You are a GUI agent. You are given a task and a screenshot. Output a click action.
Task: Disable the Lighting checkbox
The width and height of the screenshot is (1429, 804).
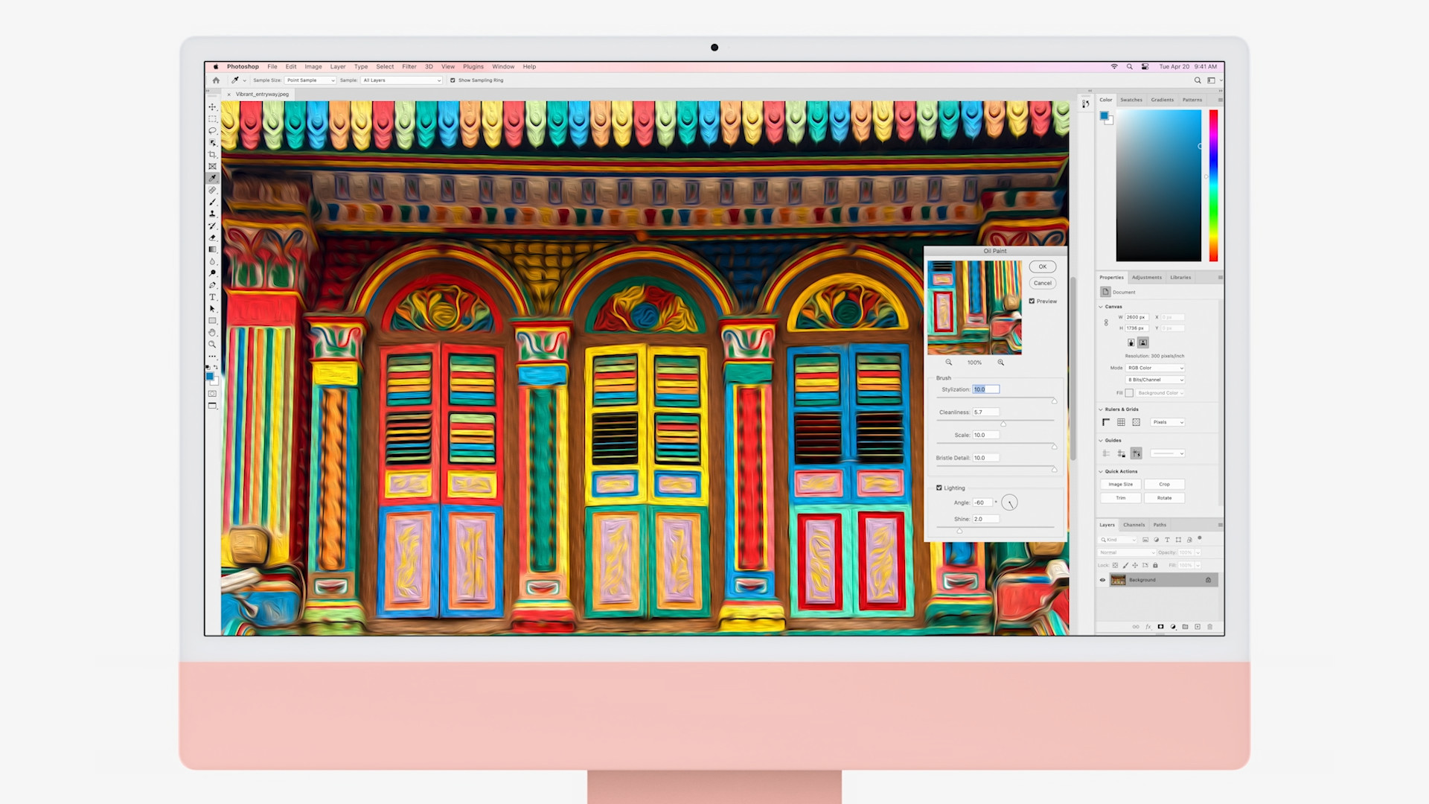click(939, 488)
